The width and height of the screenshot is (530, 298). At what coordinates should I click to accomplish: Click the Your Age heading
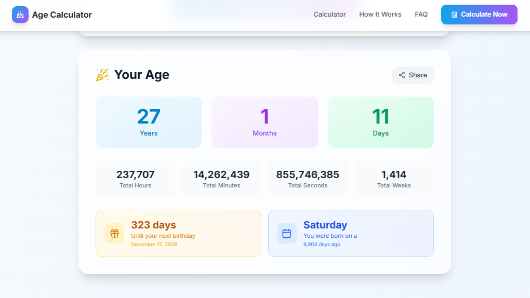click(x=142, y=75)
